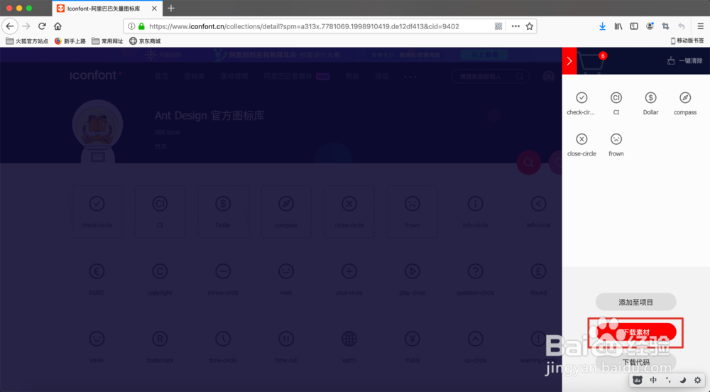Image resolution: width=710 pixels, height=392 pixels.
Task: Open the QR code icon in address bar
Action: pyautogui.click(x=498, y=26)
